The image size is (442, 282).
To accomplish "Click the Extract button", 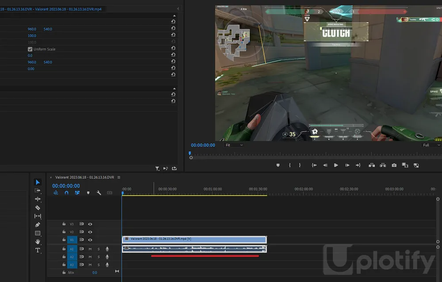I will tap(383, 165).
